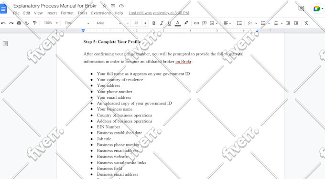Viewport: 325px width, 179px height.
Task: Expand the checklist options arrow
Action: coord(256,23)
